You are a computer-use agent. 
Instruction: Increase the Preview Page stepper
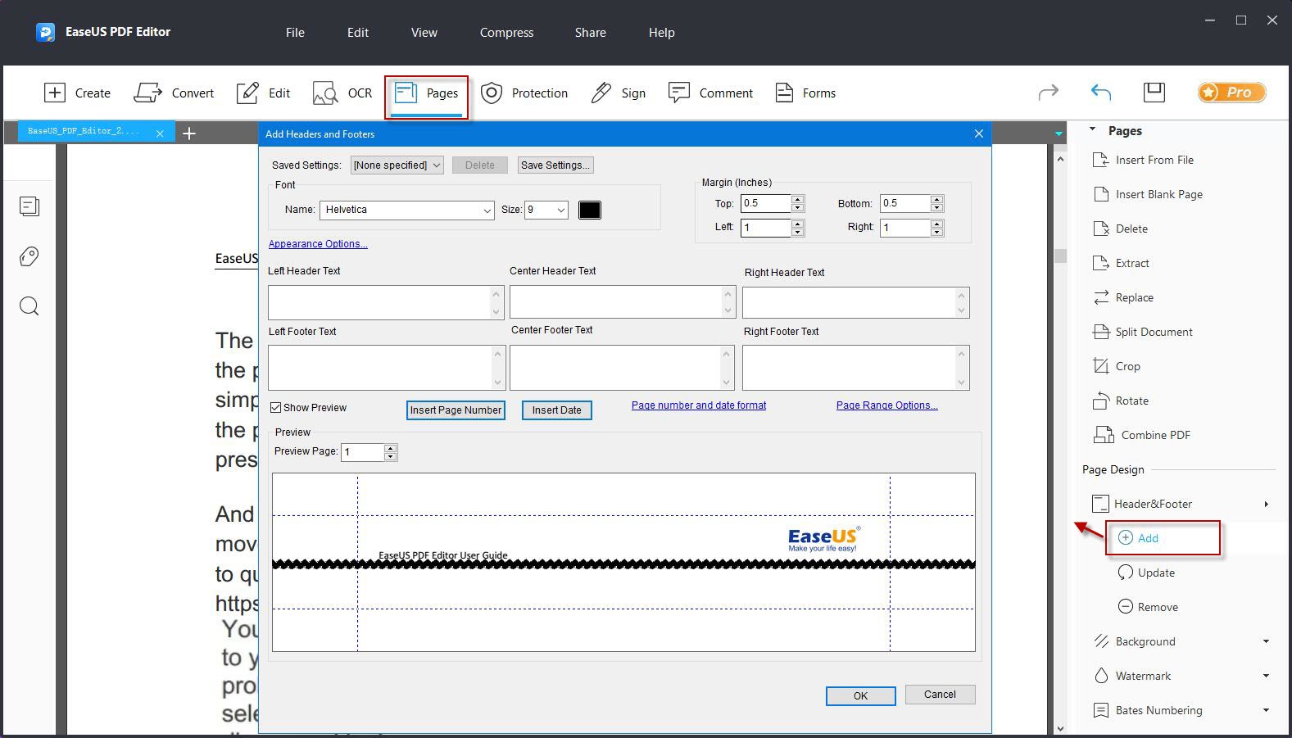point(391,447)
